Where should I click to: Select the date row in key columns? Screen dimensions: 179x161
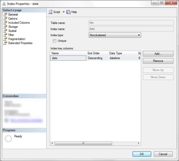(x=68, y=58)
